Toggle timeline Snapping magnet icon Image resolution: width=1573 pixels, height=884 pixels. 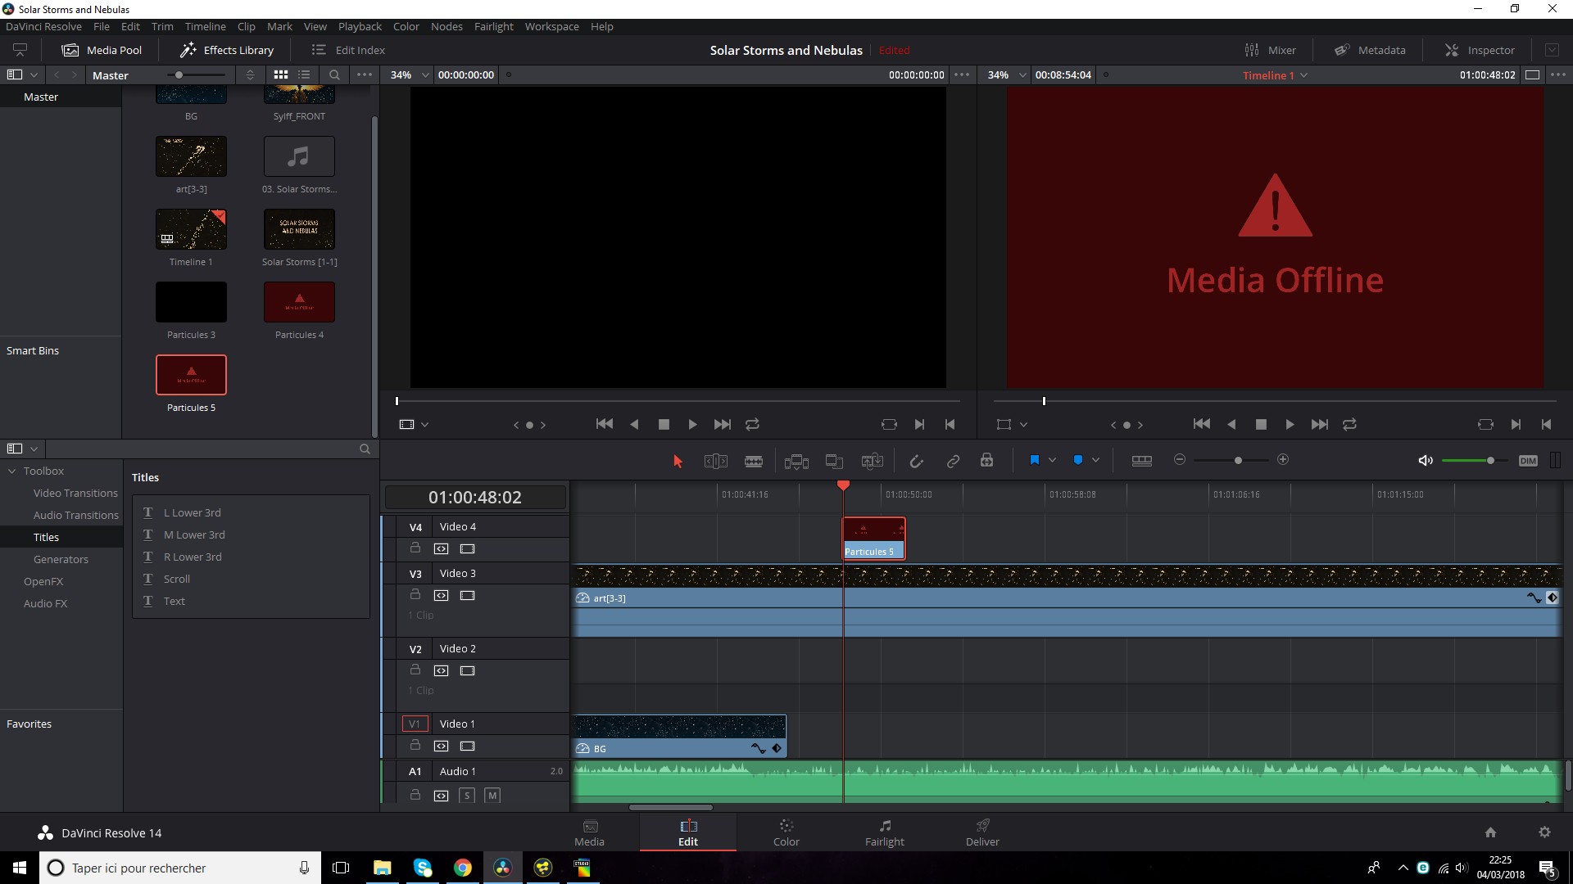tap(916, 461)
